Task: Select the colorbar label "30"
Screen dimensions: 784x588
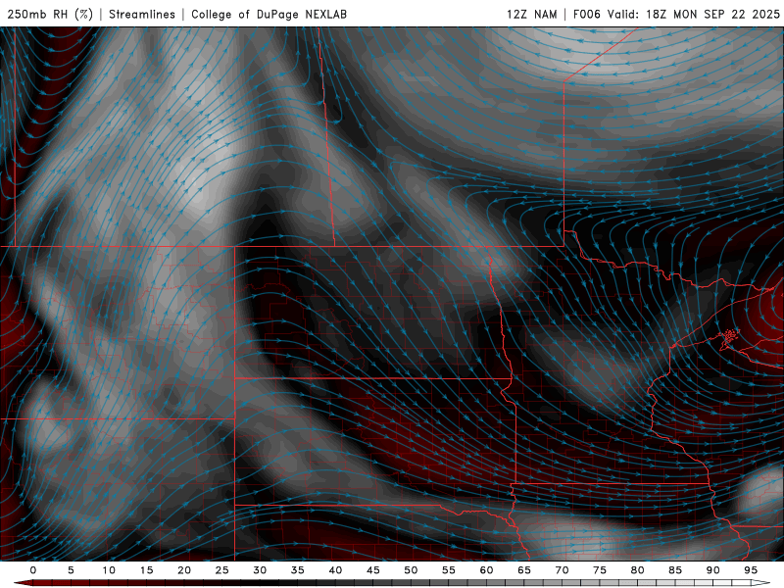Action: point(260,570)
